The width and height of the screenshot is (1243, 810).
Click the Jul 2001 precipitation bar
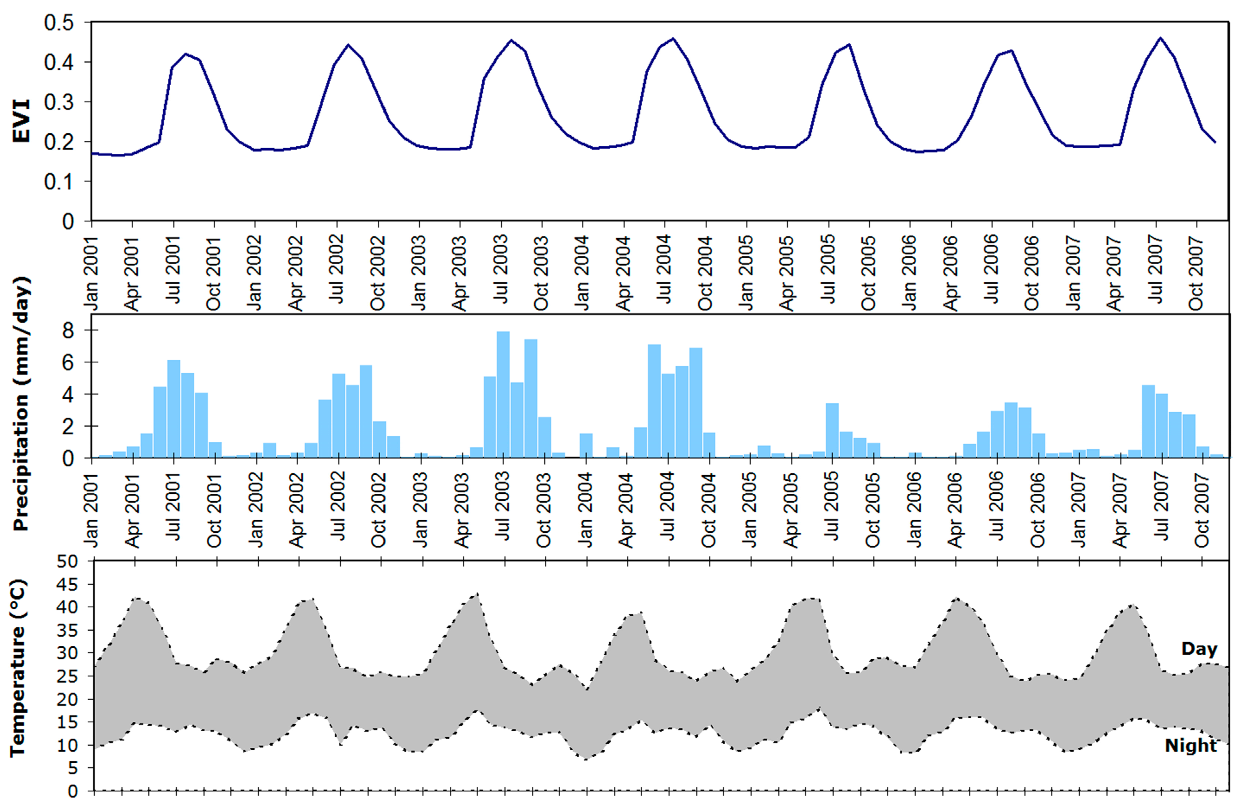(174, 409)
